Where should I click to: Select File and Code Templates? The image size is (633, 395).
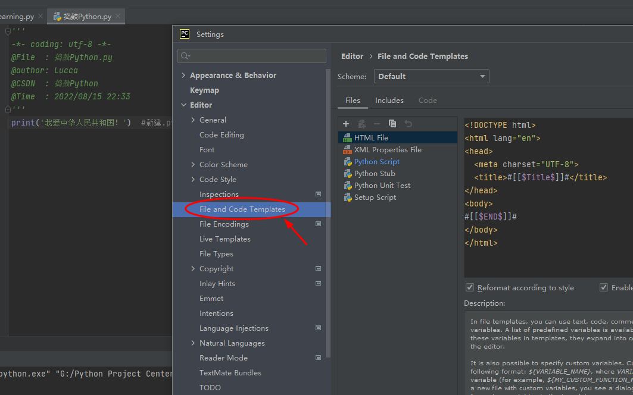pos(242,209)
